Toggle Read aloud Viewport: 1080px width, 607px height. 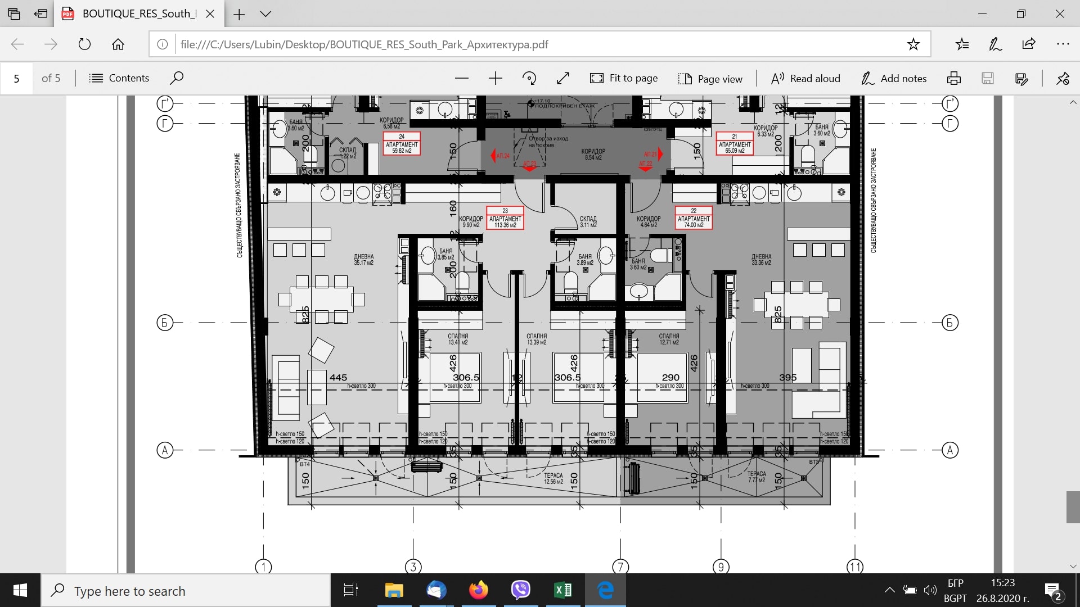[x=805, y=79]
